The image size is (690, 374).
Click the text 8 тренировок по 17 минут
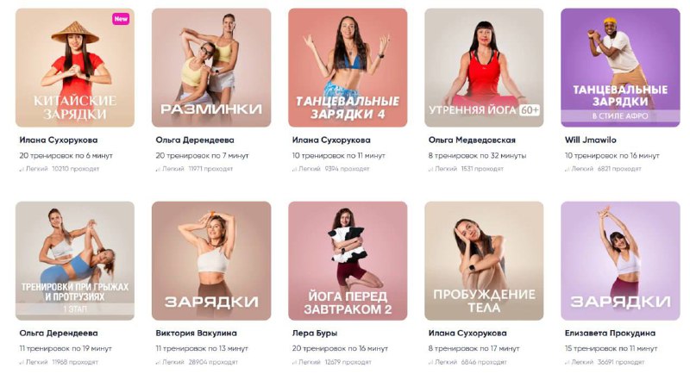tap(474, 348)
